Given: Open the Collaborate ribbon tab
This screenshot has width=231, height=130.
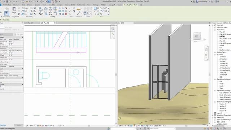Looking at the screenshot, I should (81, 5).
